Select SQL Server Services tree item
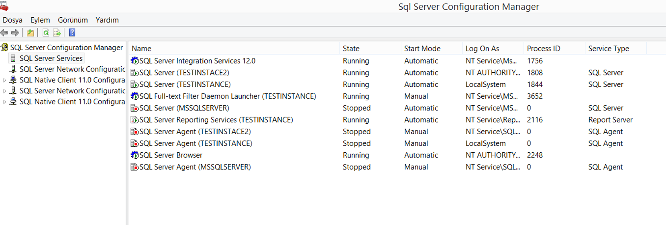 51,59
